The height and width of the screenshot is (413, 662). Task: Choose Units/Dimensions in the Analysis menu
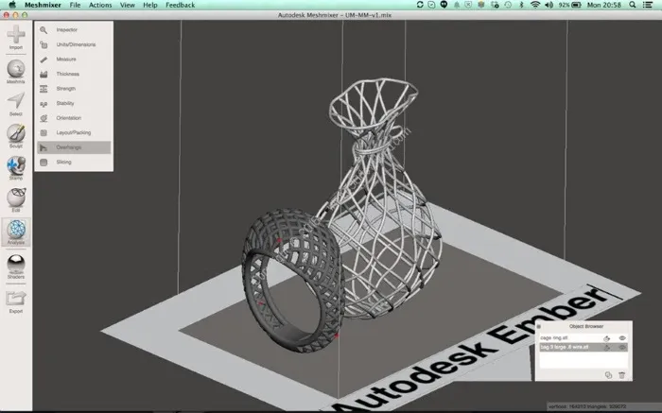74,44
